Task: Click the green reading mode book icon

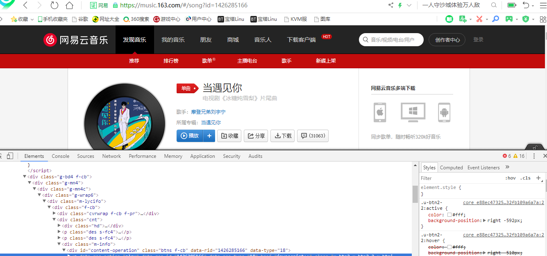Action: 449,19
